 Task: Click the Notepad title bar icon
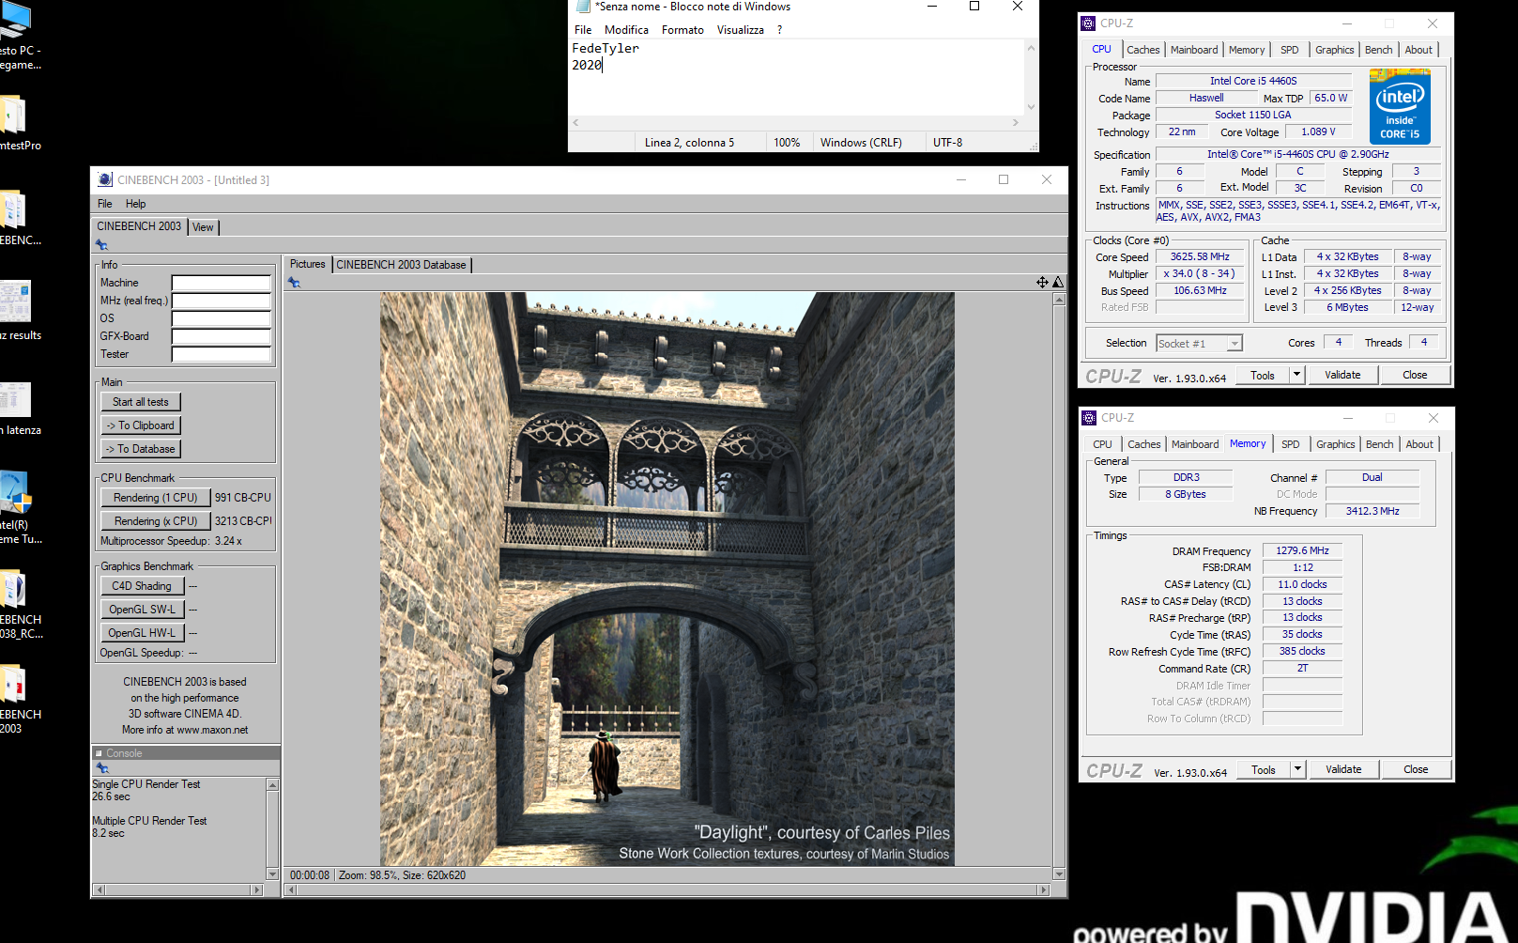[582, 7]
